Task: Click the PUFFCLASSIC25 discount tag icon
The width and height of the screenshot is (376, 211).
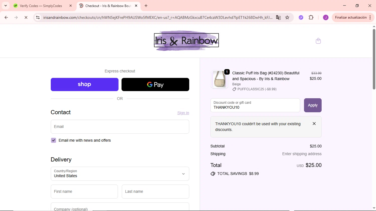Action: (234, 89)
